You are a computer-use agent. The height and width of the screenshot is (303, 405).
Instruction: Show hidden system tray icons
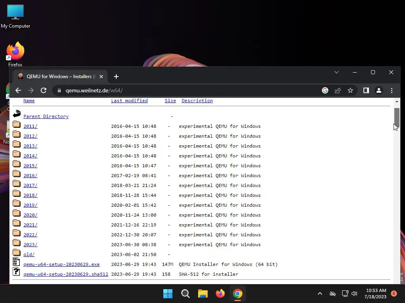click(x=320, y=294)
